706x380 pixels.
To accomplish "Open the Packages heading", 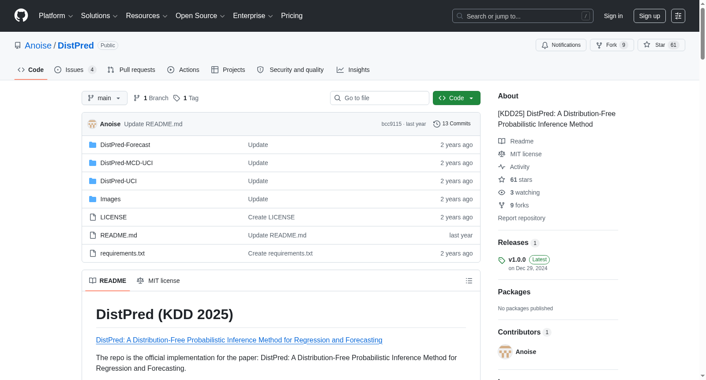I will 514,292.
